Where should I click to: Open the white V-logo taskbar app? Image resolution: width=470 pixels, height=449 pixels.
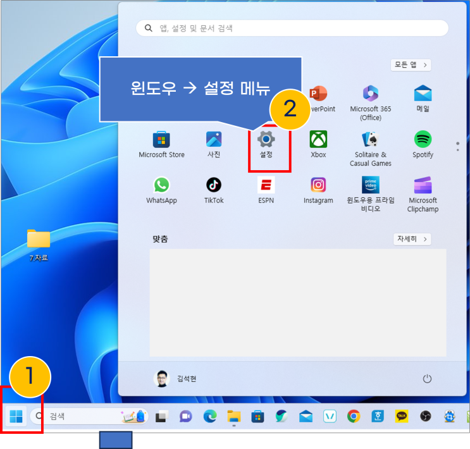330,416
